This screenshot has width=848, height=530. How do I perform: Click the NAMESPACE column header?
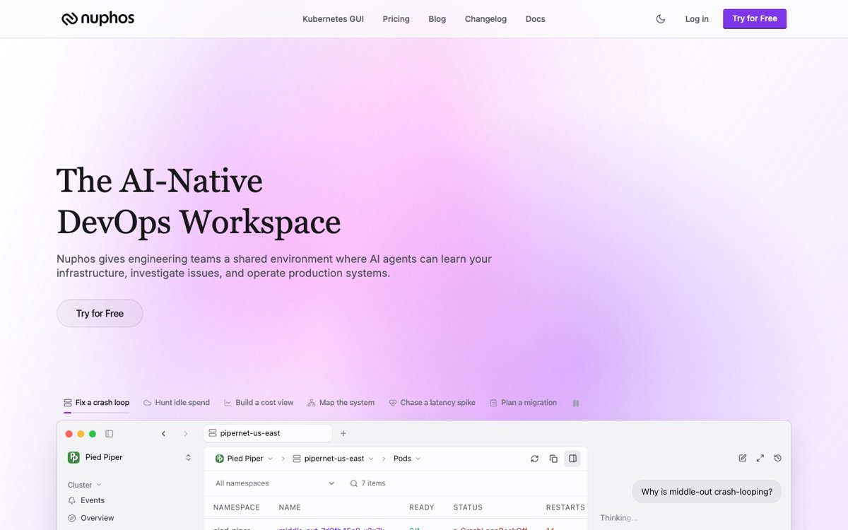click(237, 507)
